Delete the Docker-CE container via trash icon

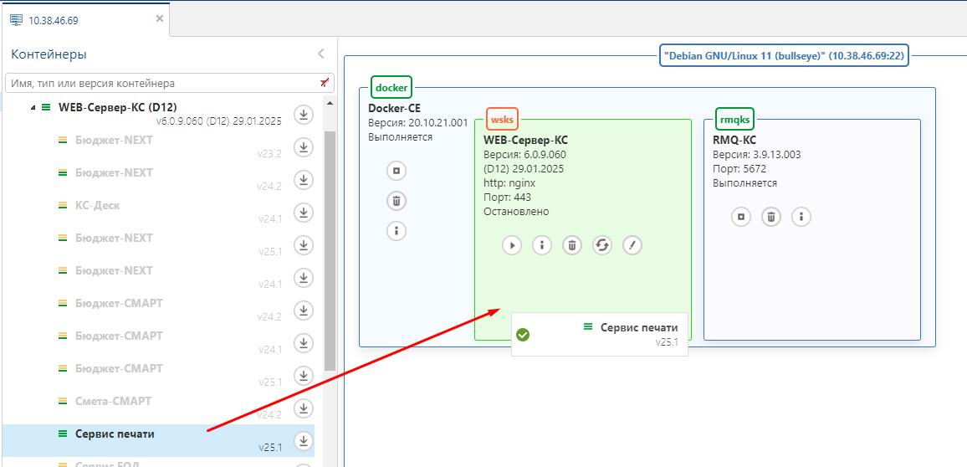click(x=397, y=201)
